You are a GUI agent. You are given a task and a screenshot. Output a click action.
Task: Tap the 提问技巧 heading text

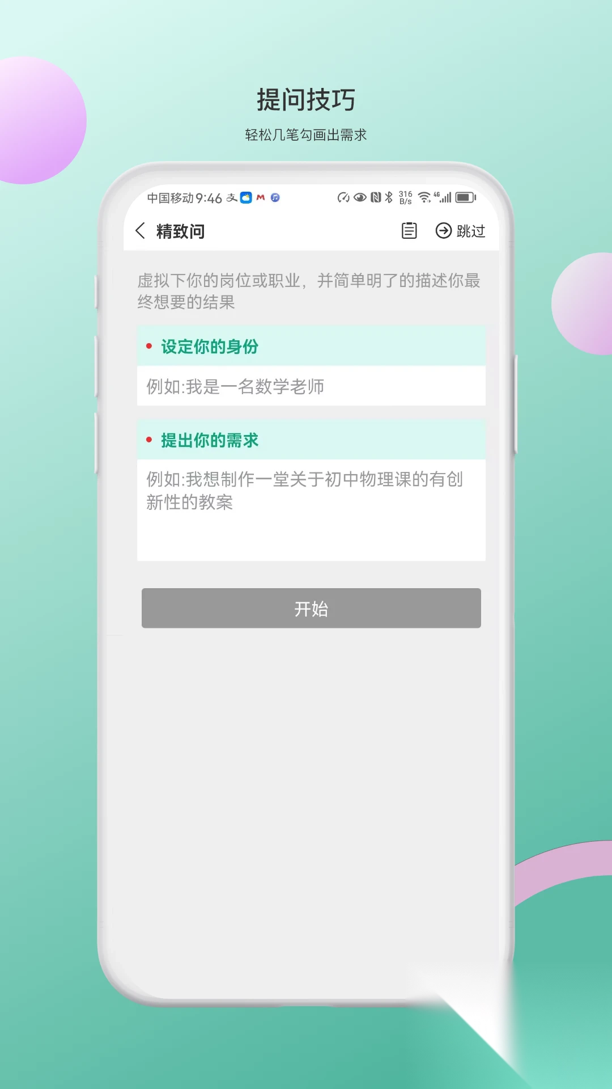306,100
